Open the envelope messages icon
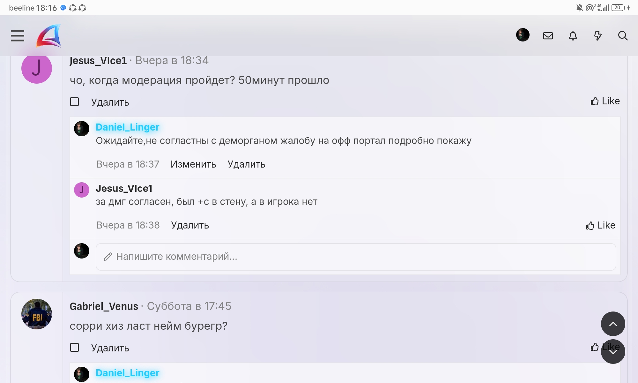 [x=548, y=35]
